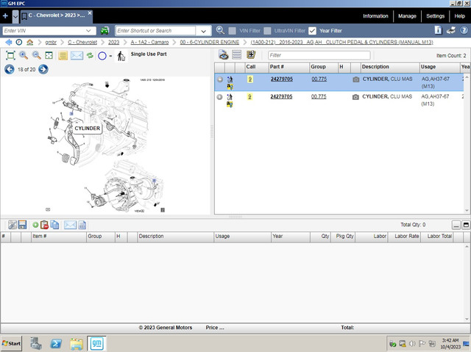Open the tab list dropdown arrow
This screenshot has width=471, height=352.
tap(15, 16)
